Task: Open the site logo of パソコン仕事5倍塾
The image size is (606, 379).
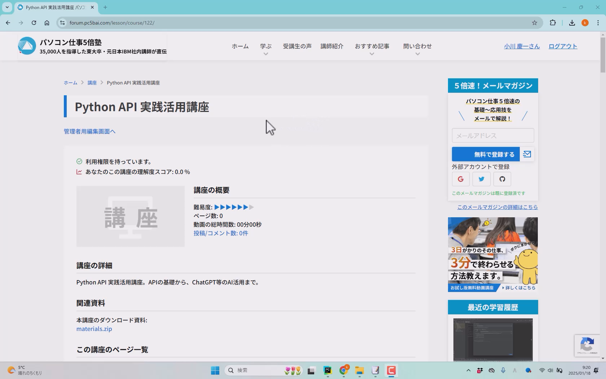Action: pos(27,45)
